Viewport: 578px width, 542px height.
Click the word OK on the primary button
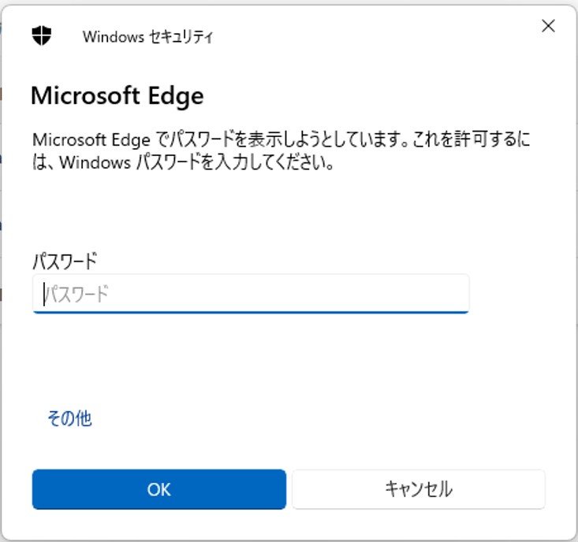pyautogui.click(x=158, y=490)
